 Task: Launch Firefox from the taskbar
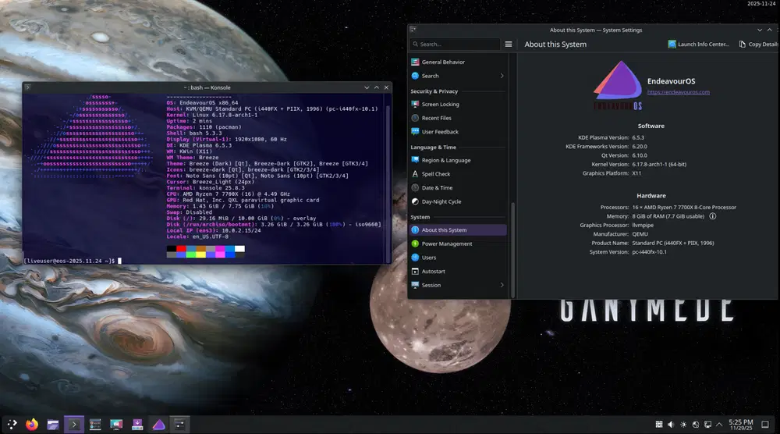click(32, 425)
